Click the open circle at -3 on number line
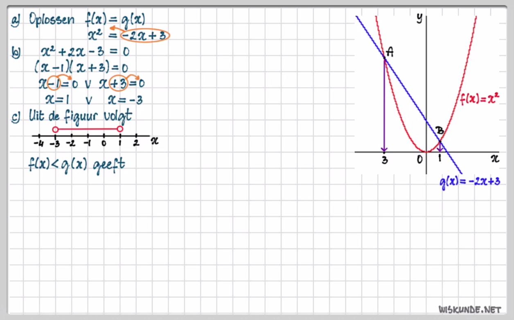The image size is (514, 320). pos(55,130)
